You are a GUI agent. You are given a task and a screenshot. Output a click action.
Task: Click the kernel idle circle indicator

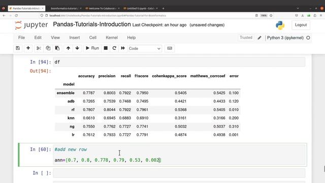pos(308,38)
